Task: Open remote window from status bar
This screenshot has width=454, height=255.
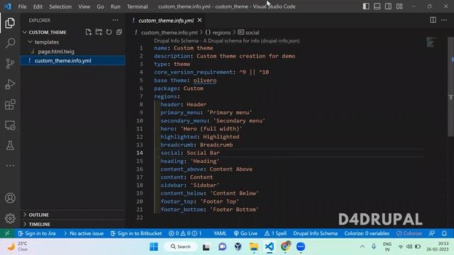Action: 7,233
